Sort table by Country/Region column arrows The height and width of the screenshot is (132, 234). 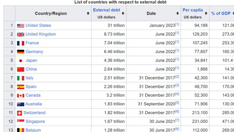click(x=88, y=13)
